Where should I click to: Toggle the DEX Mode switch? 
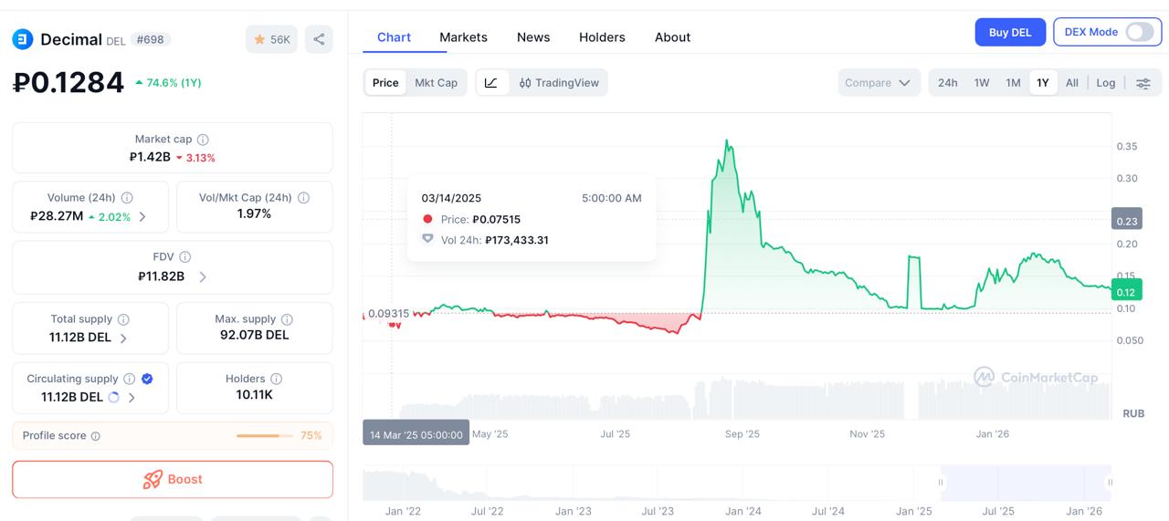coord(1139,32)
